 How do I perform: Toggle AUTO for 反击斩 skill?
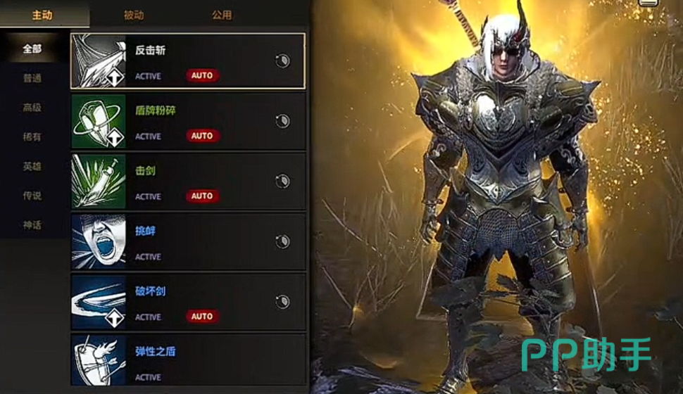pos(202,75)
